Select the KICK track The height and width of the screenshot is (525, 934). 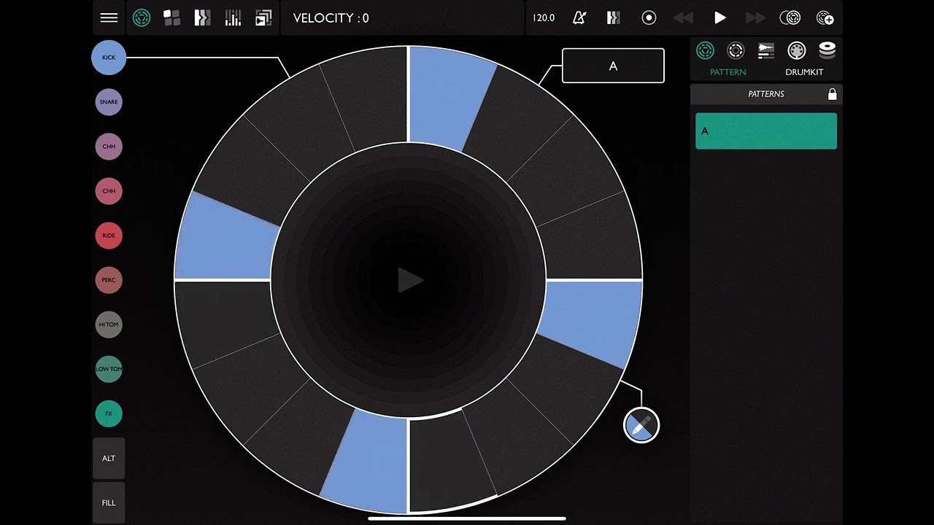click(109, 58)
